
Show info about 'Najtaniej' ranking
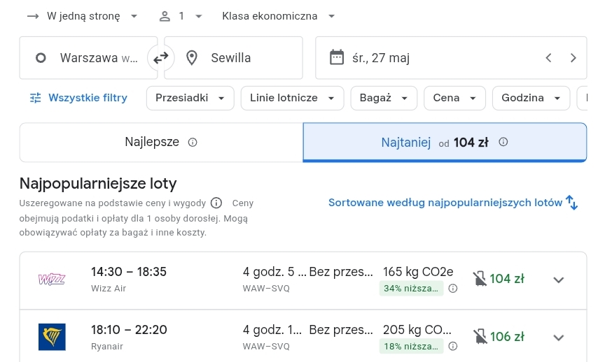[503, 142]
